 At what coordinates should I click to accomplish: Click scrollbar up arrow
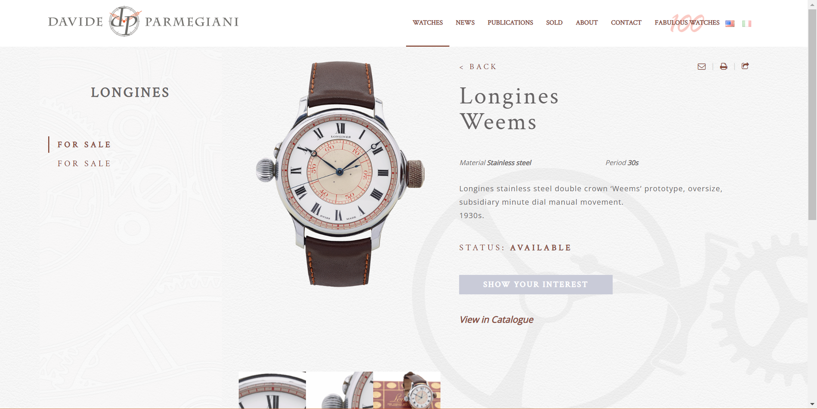coord(812,4)
